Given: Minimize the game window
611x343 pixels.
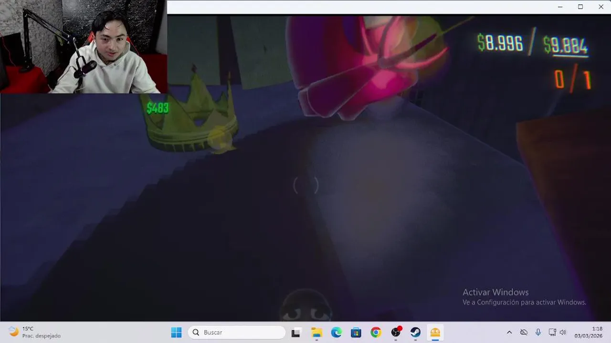Looking at the screenshot, I should point(559,7).
